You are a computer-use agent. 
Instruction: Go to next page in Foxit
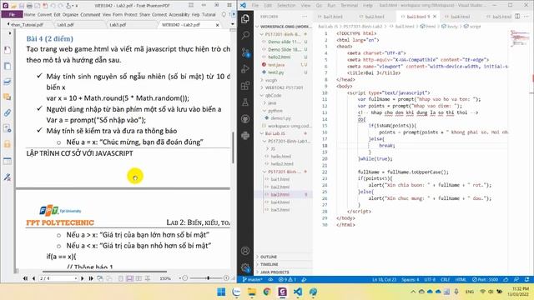pos(83,278)
